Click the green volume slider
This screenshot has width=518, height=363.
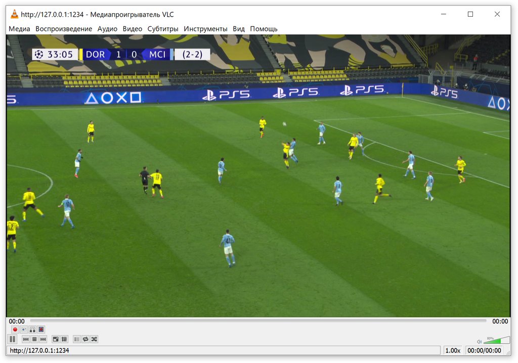tap(496, 341)
